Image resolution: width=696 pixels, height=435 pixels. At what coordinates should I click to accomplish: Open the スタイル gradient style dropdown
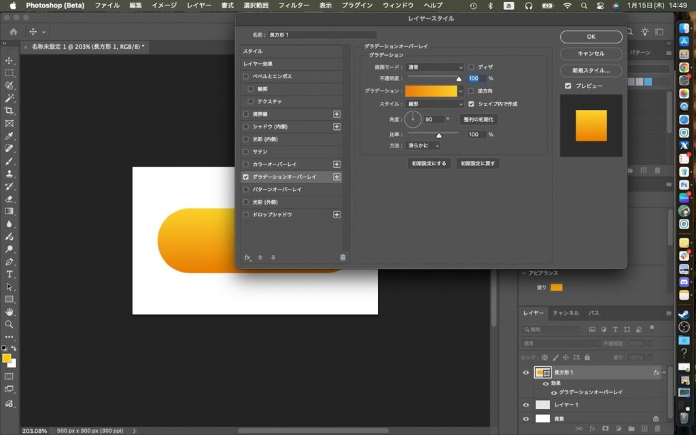(x=435, y=104)
